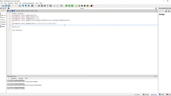Open the Debug menu

pyautogui.click(x=16, y=3)
